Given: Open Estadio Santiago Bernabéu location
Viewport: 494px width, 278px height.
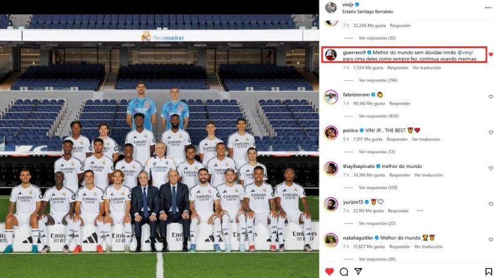Looking at the screenshot, I should tap(367, 12).
